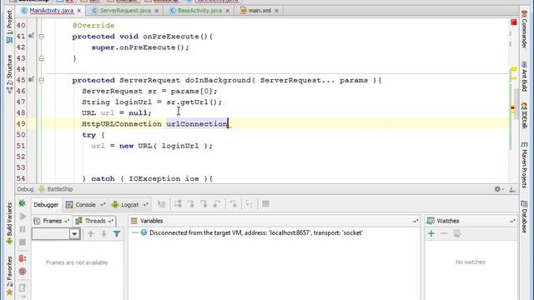Close the main.xml tab
The height and width of the screenshot is (300, 534).
pyautogui.click(x=276, y=11)
